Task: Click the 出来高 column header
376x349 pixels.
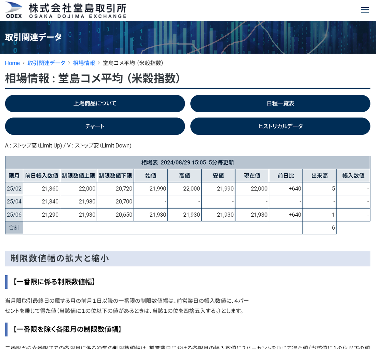Action: (320, 176)
